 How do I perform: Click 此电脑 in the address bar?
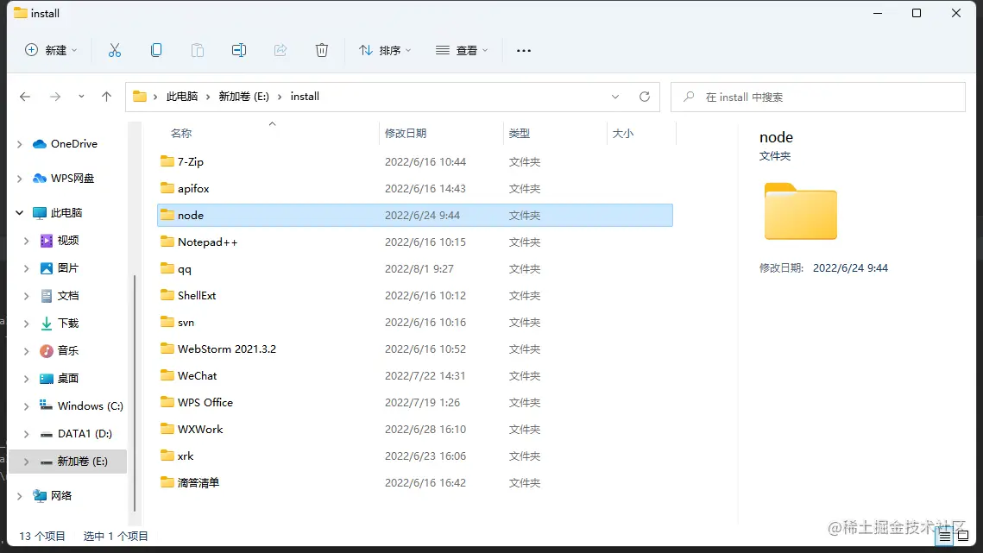pyautogui.click(x=182, y=97)
